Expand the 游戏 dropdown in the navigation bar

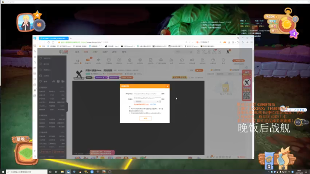[114, 52]
